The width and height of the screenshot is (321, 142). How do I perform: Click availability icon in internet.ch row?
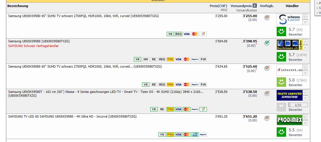click(x=267, y=68)
